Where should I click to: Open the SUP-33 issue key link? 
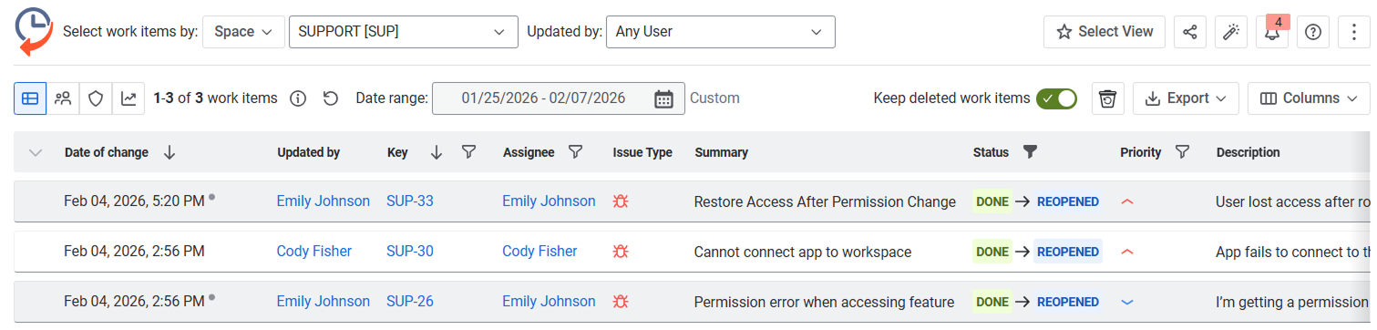coord(410,201)
